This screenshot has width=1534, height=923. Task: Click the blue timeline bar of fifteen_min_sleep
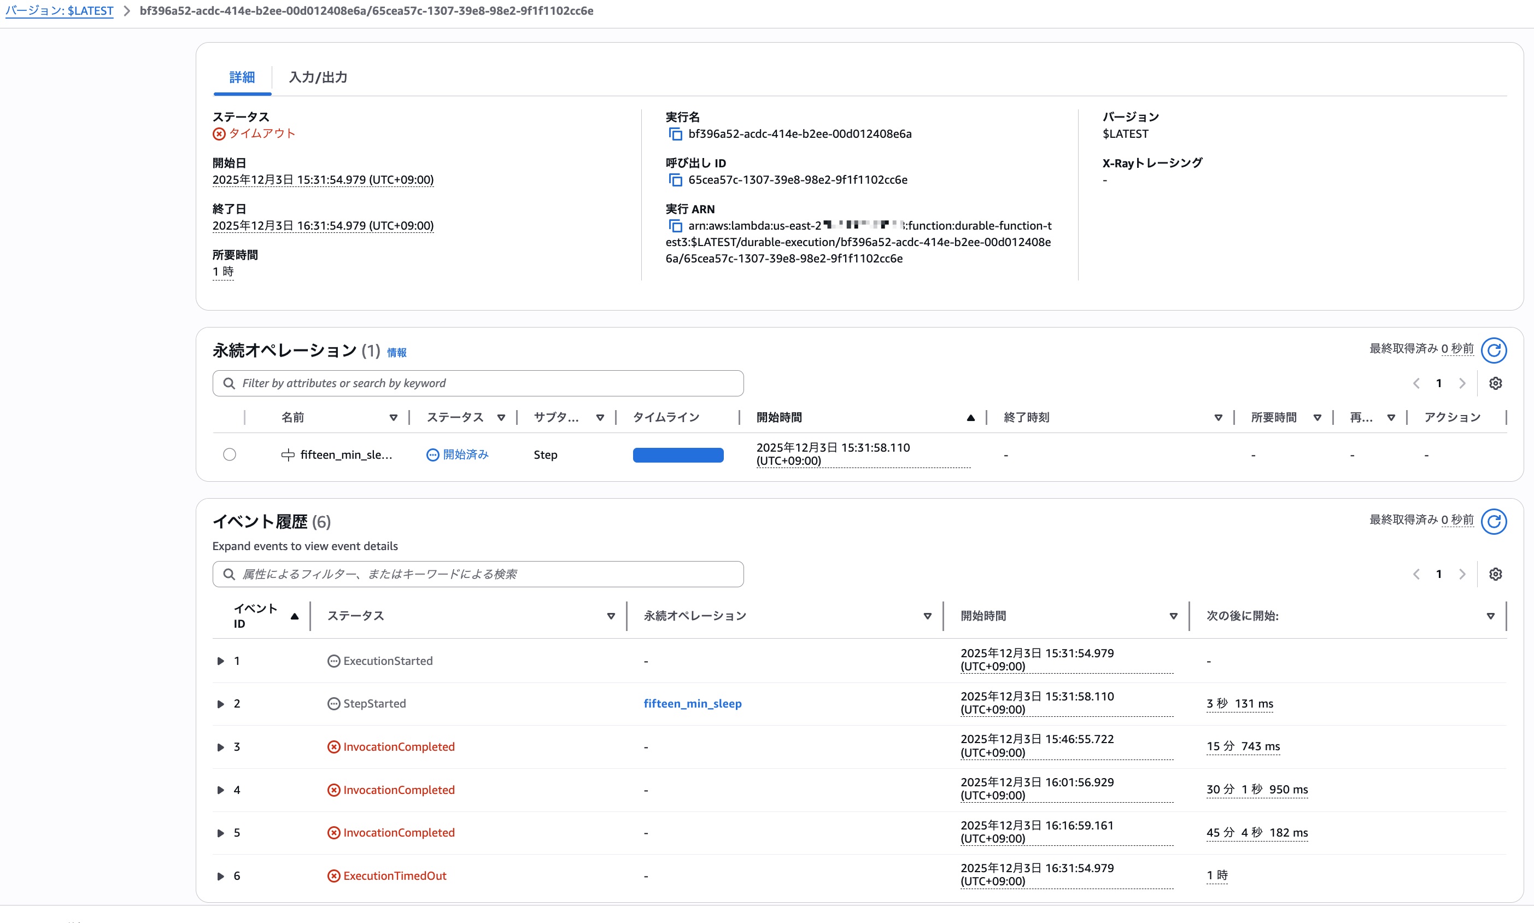[678, 454]
